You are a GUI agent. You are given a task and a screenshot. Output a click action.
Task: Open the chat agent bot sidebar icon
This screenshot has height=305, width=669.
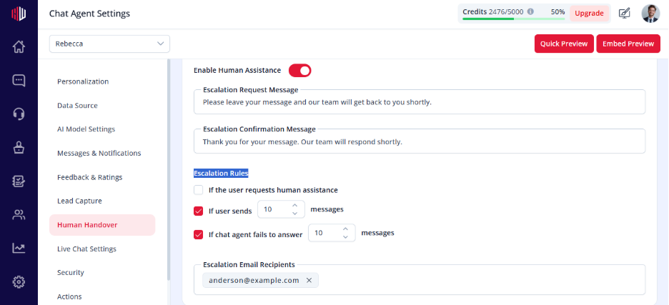[x=19, y=147]
